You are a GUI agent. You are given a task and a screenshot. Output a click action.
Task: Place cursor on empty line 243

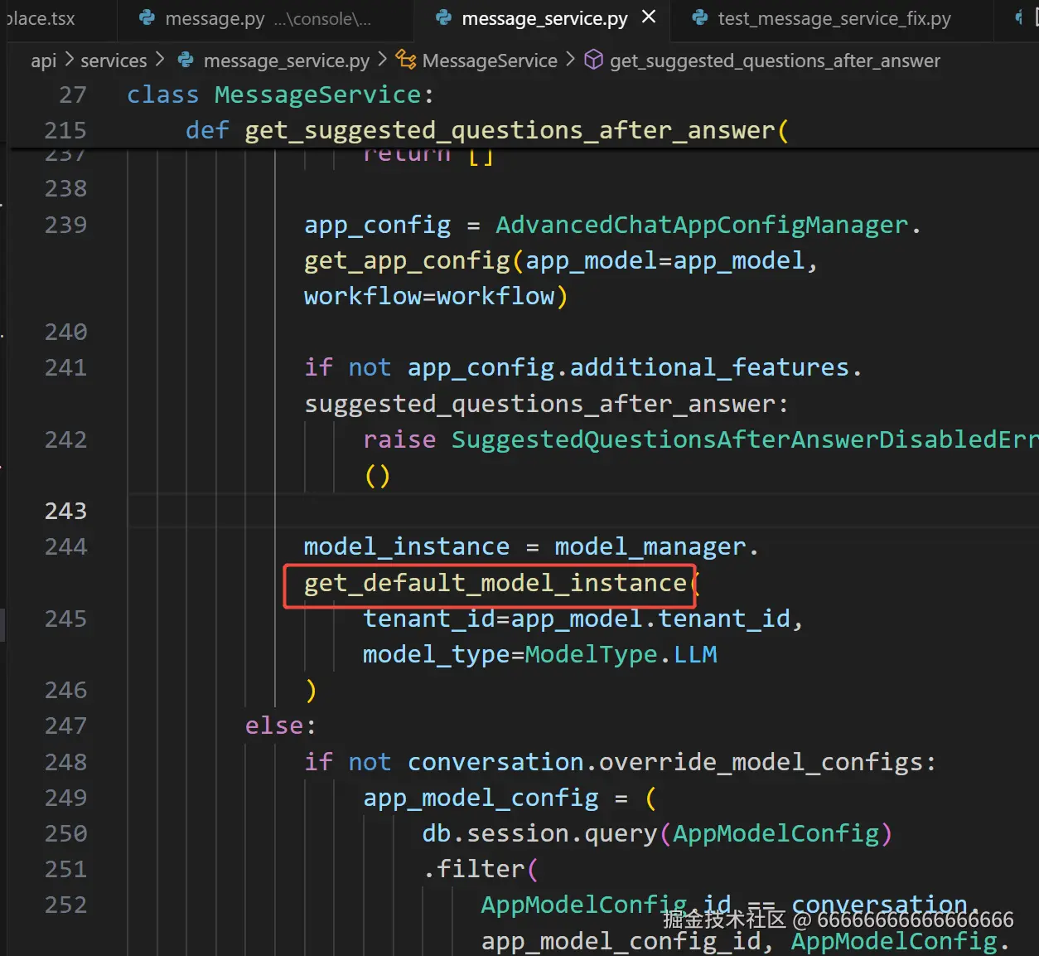click(x=583, y=511)
